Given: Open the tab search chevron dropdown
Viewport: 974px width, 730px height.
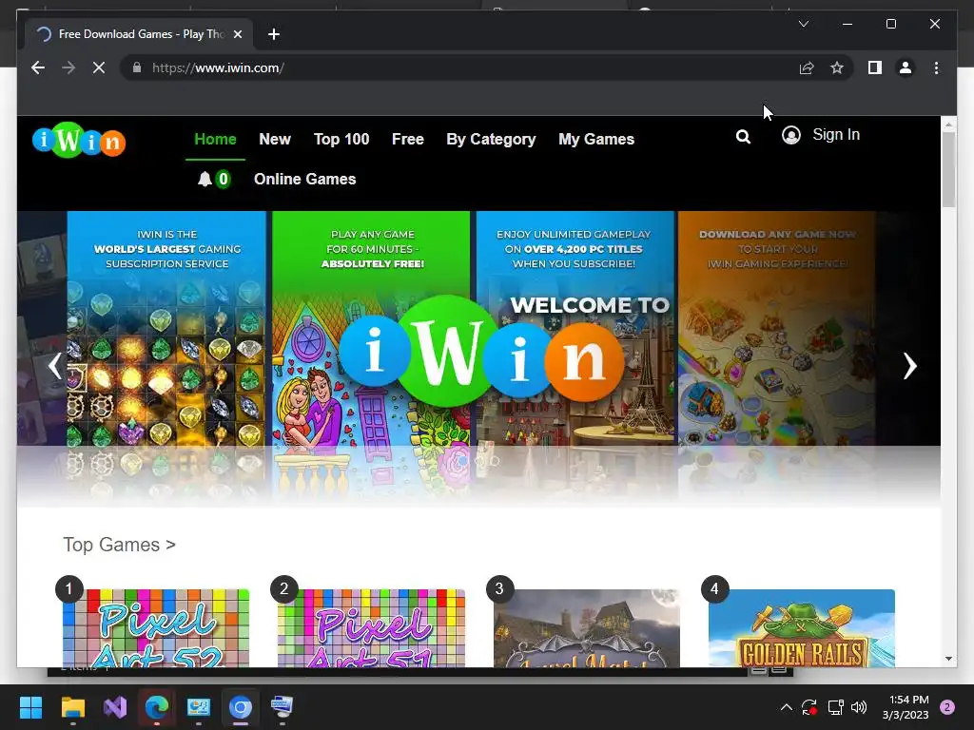Looking at the screenshot, I should coord(803,24).
